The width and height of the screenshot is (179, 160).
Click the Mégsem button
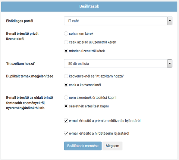[112, 146]
